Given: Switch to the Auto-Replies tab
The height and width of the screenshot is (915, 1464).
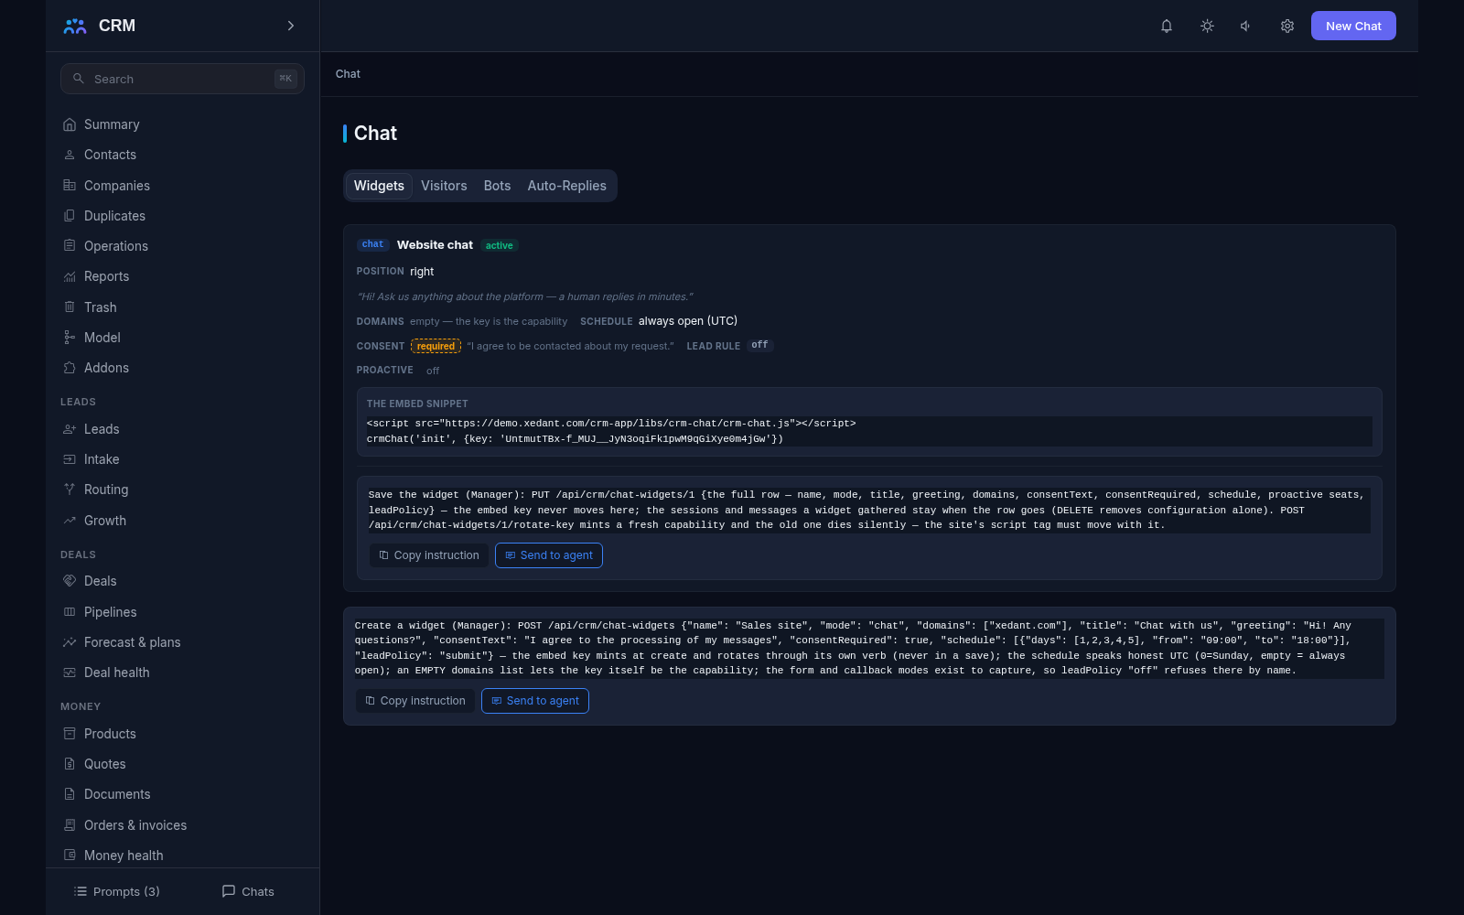Looking at the screenshot, I should (566, 186).
